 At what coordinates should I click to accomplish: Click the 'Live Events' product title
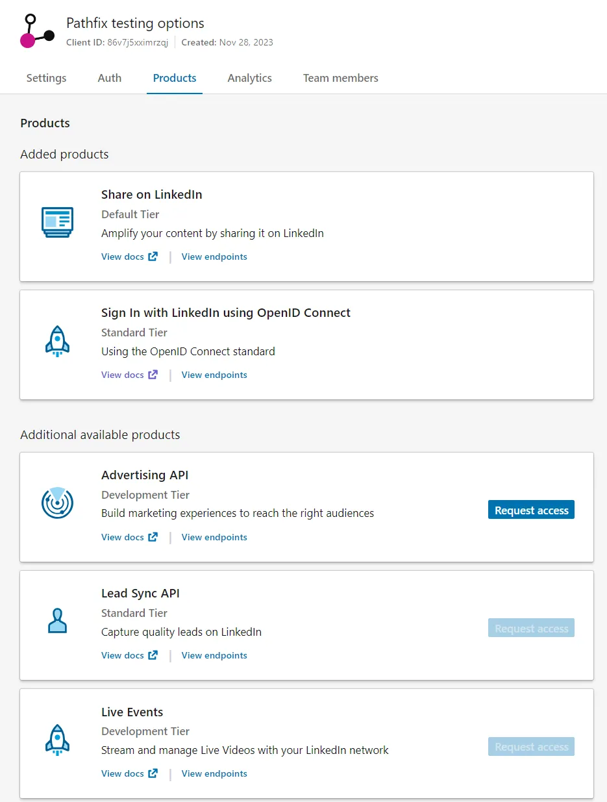(x=132, y=712)
